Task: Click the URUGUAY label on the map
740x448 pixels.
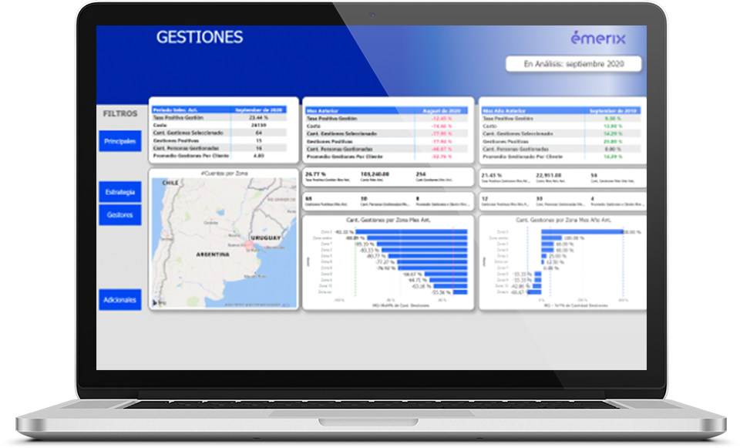Action: (267, 237)
